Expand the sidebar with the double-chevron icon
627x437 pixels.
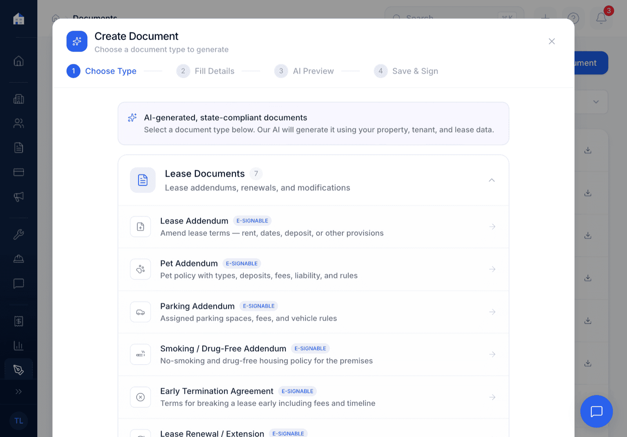point(18,392)
